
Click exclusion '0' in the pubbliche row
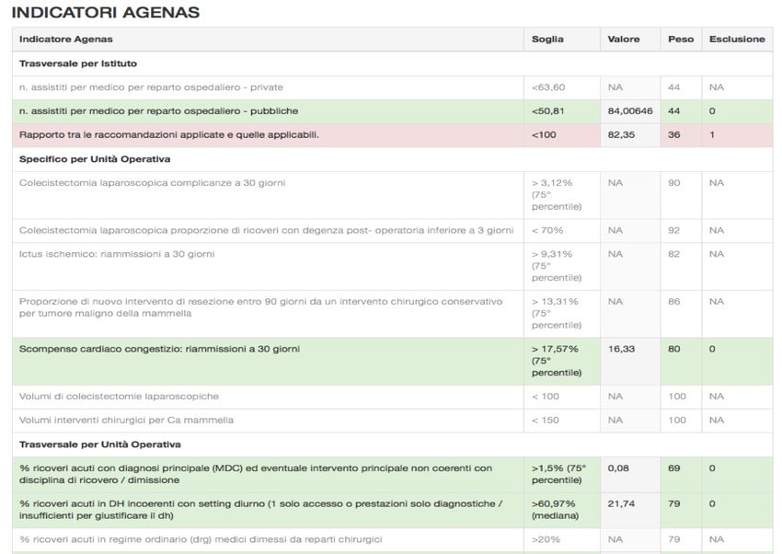712,111
